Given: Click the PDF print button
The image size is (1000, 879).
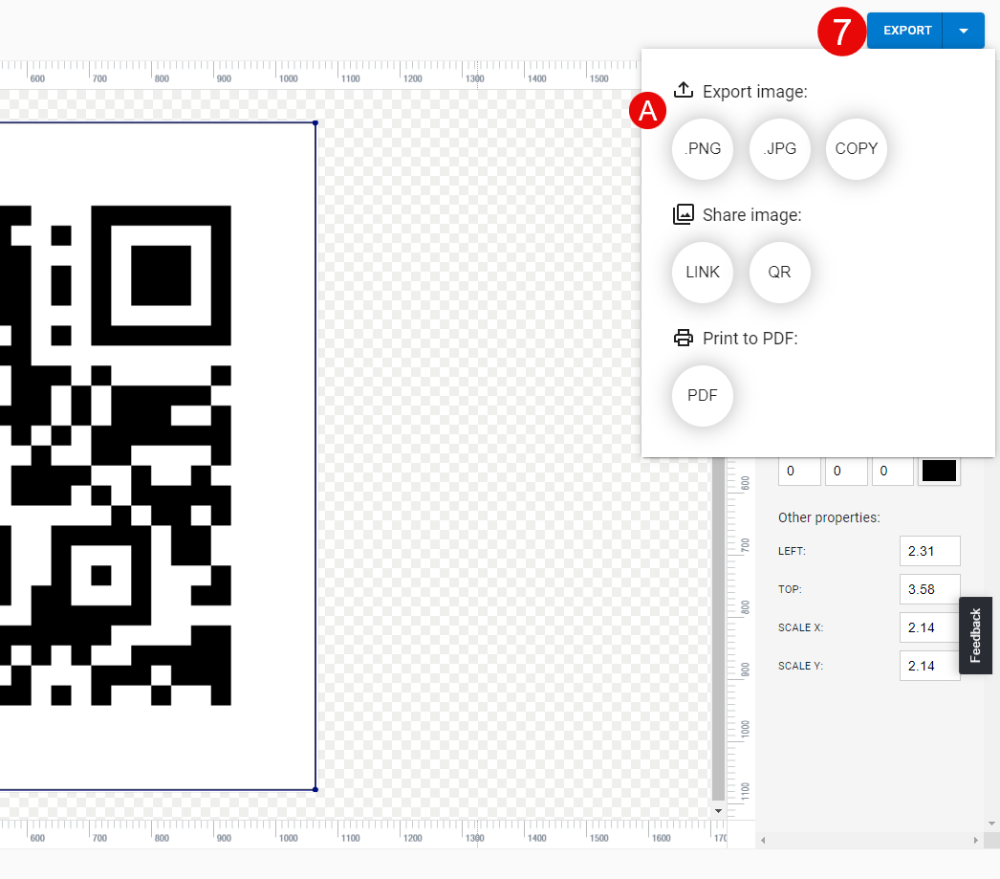Looking at the screenshot, I should [703, 395].
